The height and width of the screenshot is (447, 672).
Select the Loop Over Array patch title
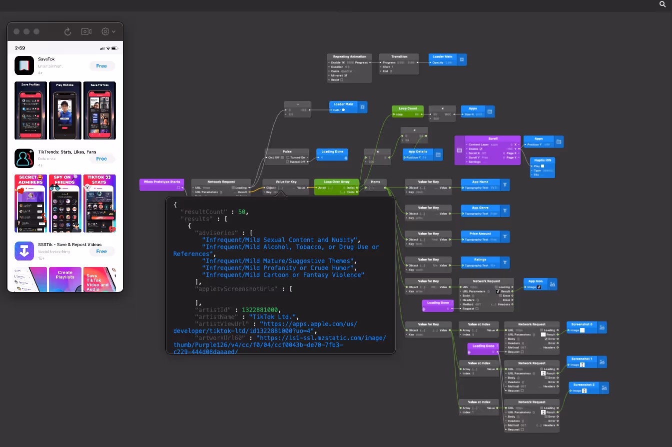(336, 182)
